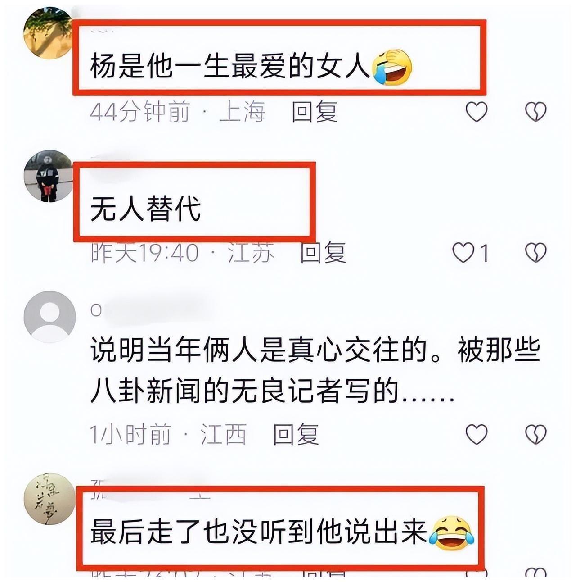Image resolution: width=576 pixels, height=582 pixels.
Task: Reply to the 1小时前 江西 comment
Action: (296, 434)
